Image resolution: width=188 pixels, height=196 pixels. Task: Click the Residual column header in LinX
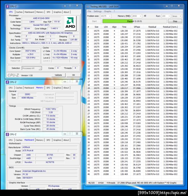(x=152, y=27)
